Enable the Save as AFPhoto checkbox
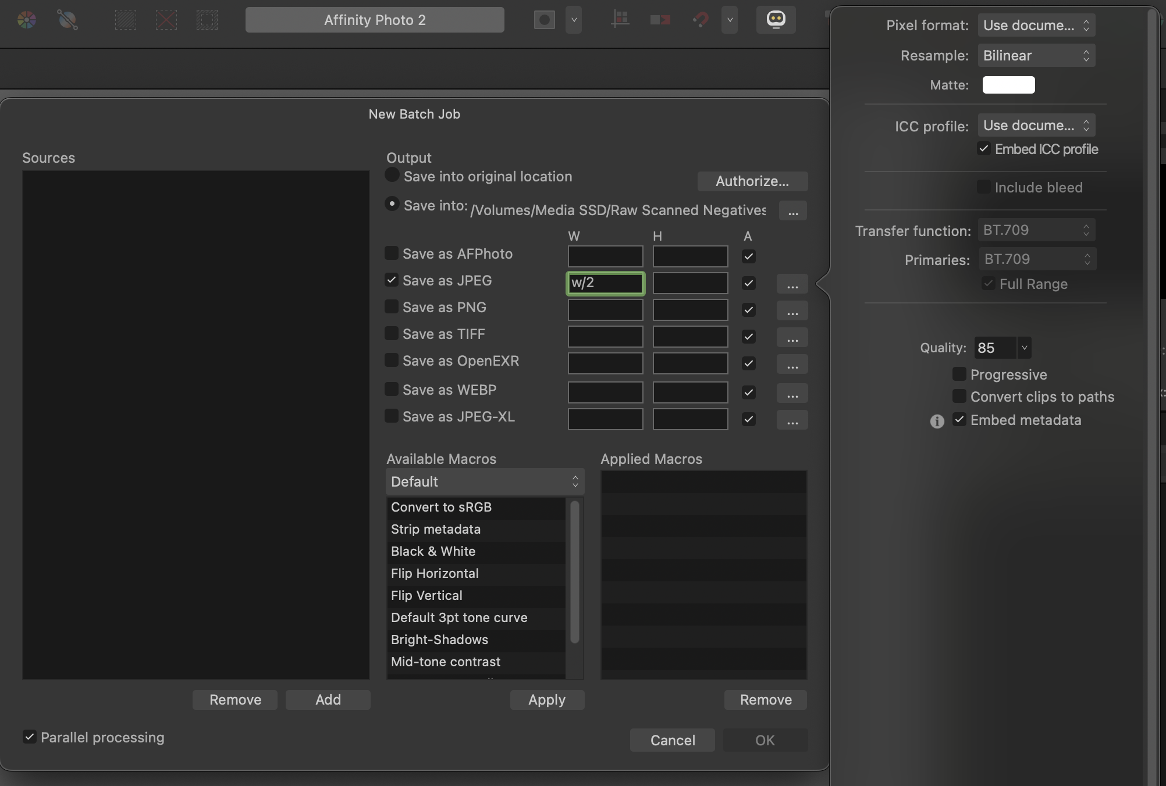The height and width of the screenshot is (786, 1166). point(392,253)
